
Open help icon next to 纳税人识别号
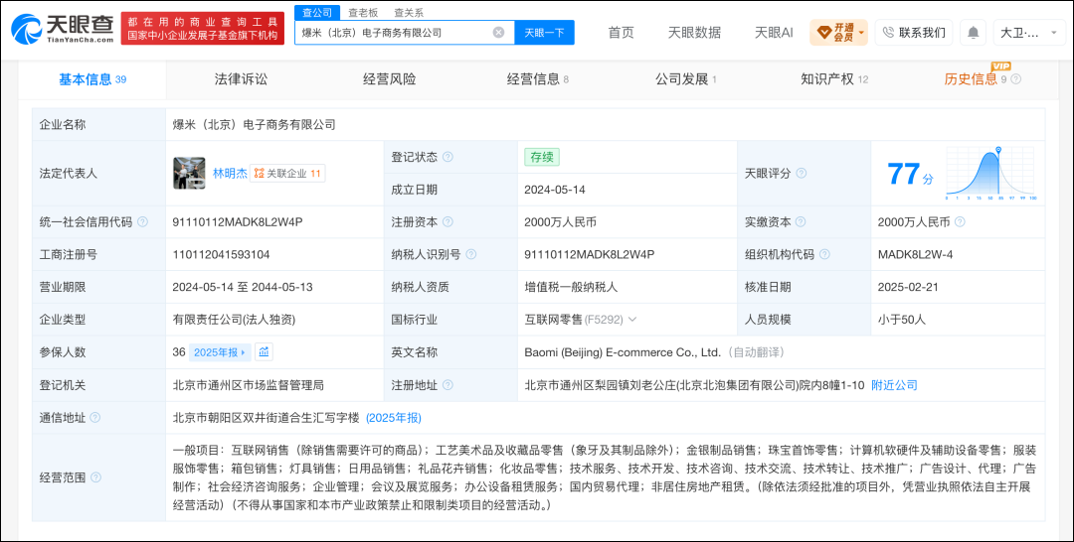470,254
